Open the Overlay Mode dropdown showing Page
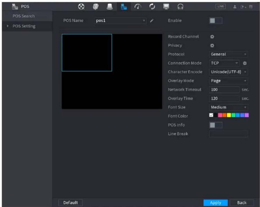 (x=228, y=81)
